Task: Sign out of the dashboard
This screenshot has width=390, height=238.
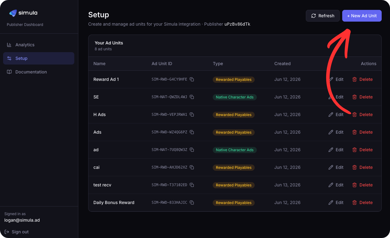Action: point(17,232)
